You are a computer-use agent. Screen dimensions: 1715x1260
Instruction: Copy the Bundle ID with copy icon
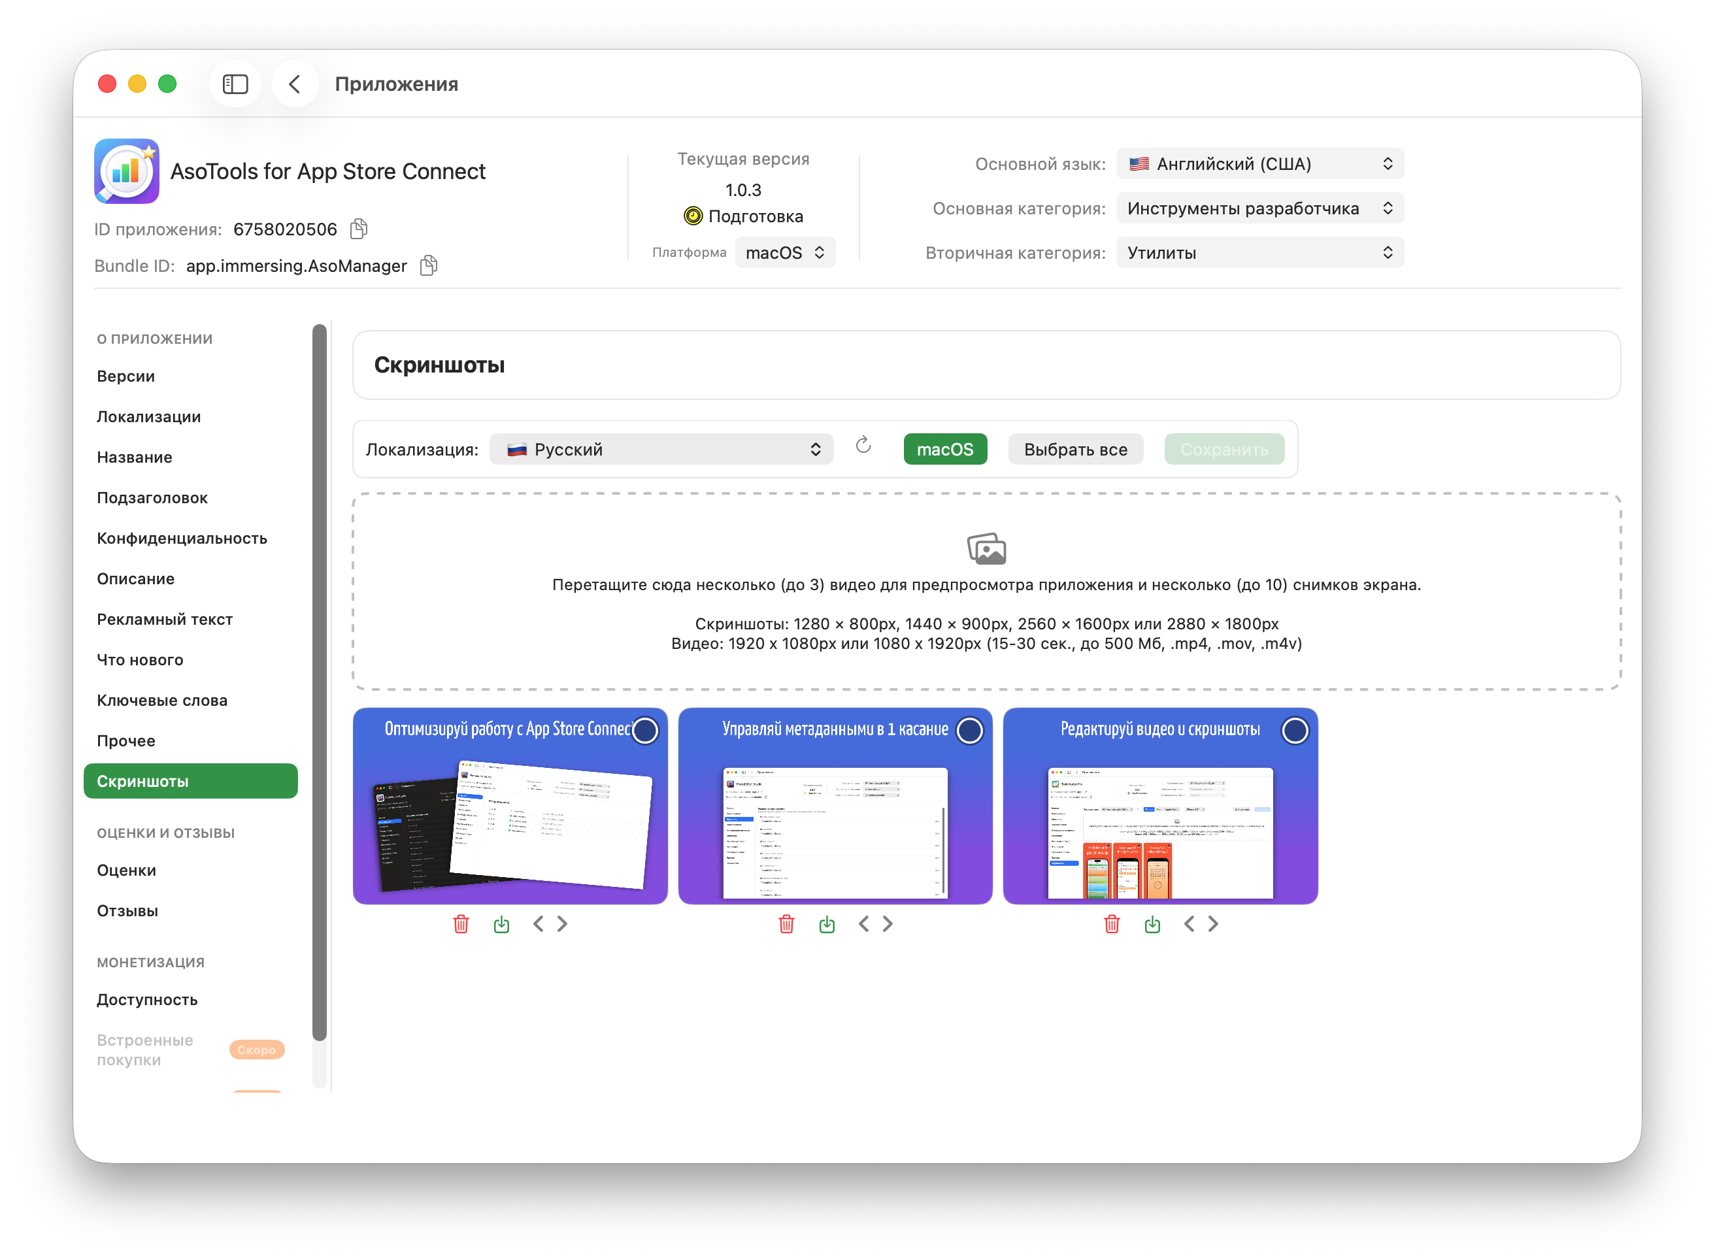tap(429, 265)
